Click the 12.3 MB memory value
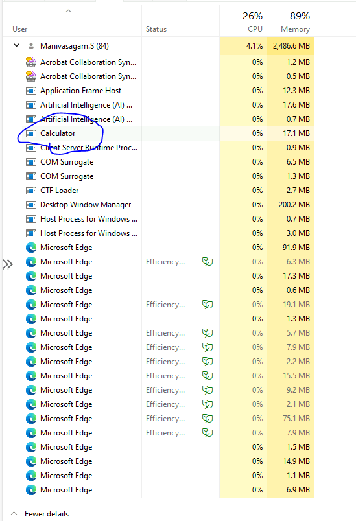The height and width of the screenshot is (521, 356). [x=296, y=91]
